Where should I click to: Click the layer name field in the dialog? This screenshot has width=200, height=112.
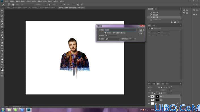coord(121,30)
